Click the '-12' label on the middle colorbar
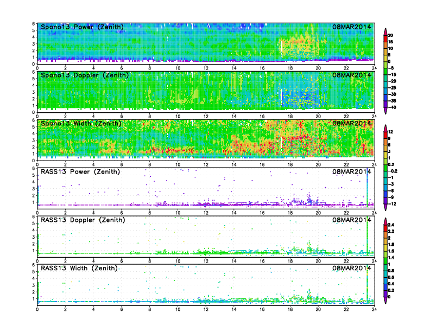Screen dimensions: 430x332 pos(392,204)
